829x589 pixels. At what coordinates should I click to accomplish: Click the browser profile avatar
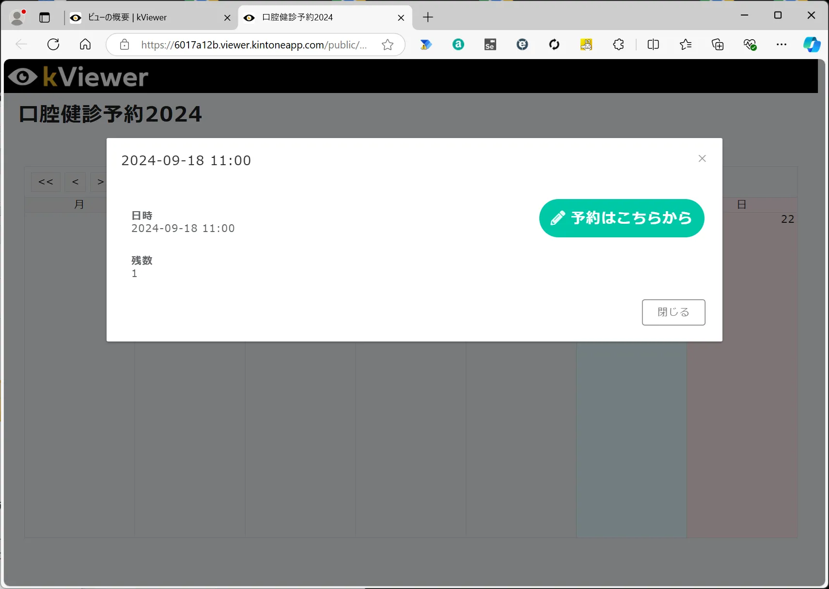click(x=17, y=17)
